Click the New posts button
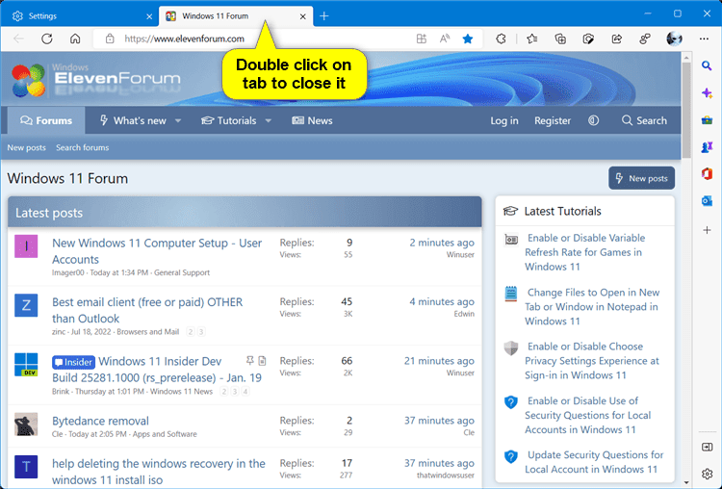 pyautogui.click(x=641, y=178)
